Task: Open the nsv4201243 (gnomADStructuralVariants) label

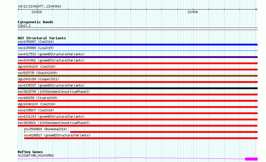Action: coord(51,117)
